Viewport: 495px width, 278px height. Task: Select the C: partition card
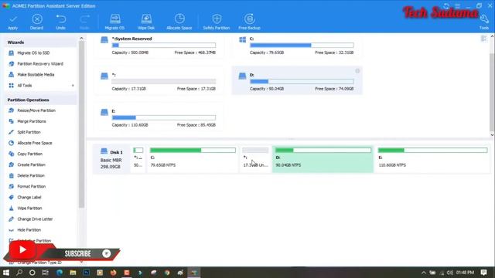(297, 46)
